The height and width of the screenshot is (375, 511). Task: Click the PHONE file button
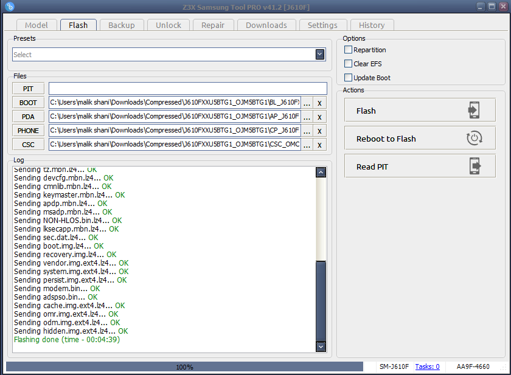[29, 131]
